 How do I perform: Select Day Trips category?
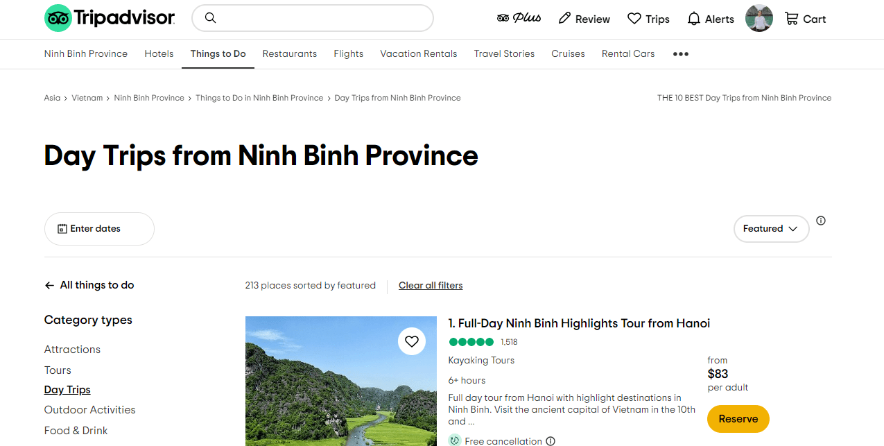pos(67,390)
